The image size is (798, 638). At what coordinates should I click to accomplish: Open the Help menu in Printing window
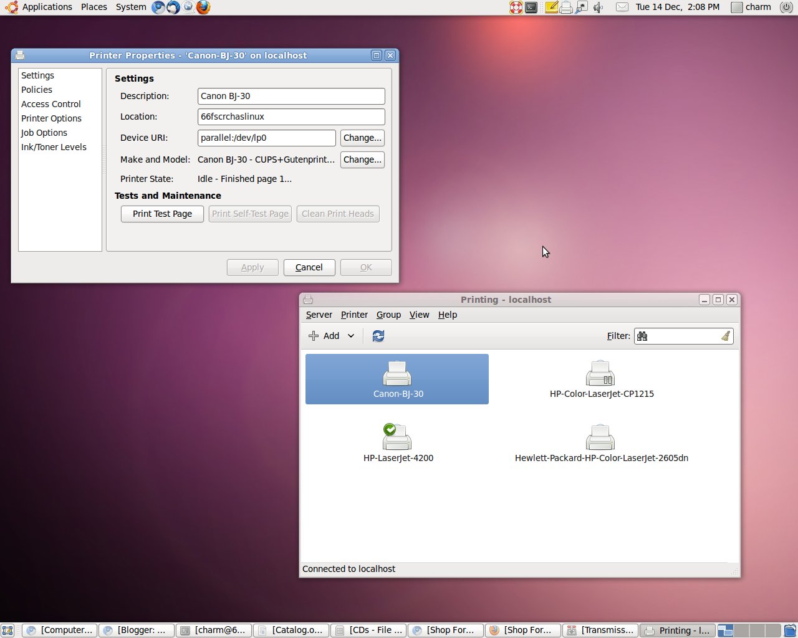[x=448, y=315]
